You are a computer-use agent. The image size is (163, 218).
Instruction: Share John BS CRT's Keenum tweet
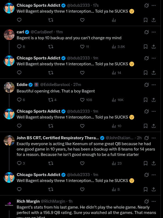pyautogui.click(x=154, y=163)
